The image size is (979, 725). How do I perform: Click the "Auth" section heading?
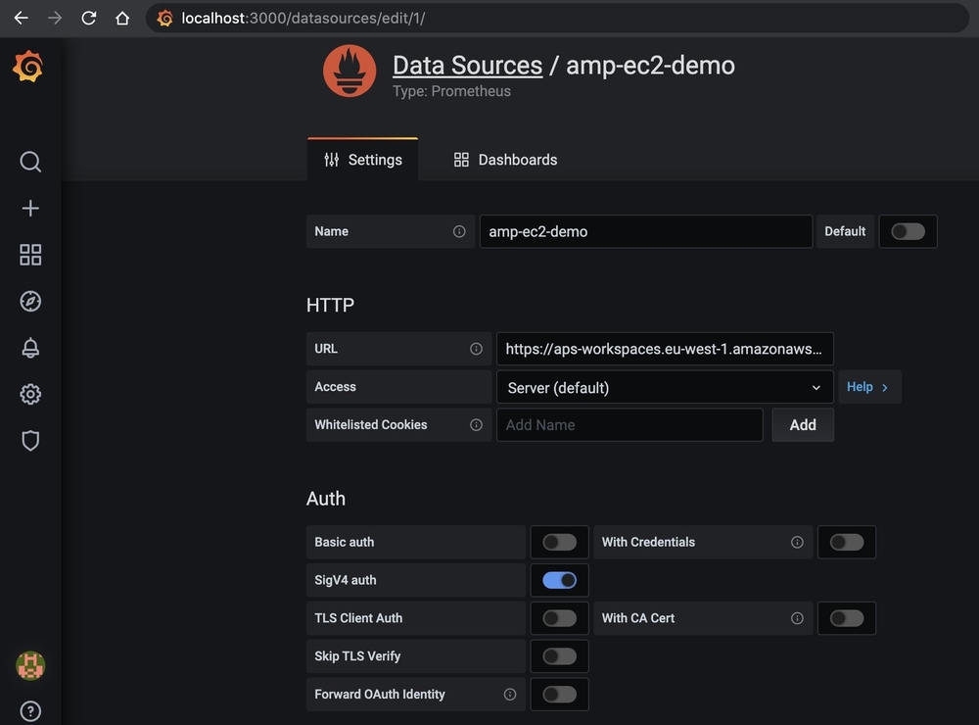326,499
